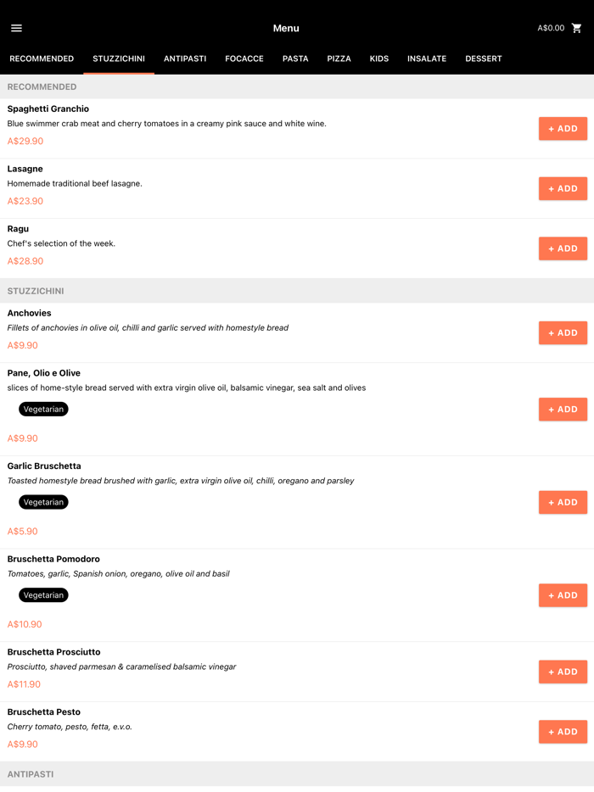Switch to the Recommended tab

pyautogui.click(x=42, y=59)
